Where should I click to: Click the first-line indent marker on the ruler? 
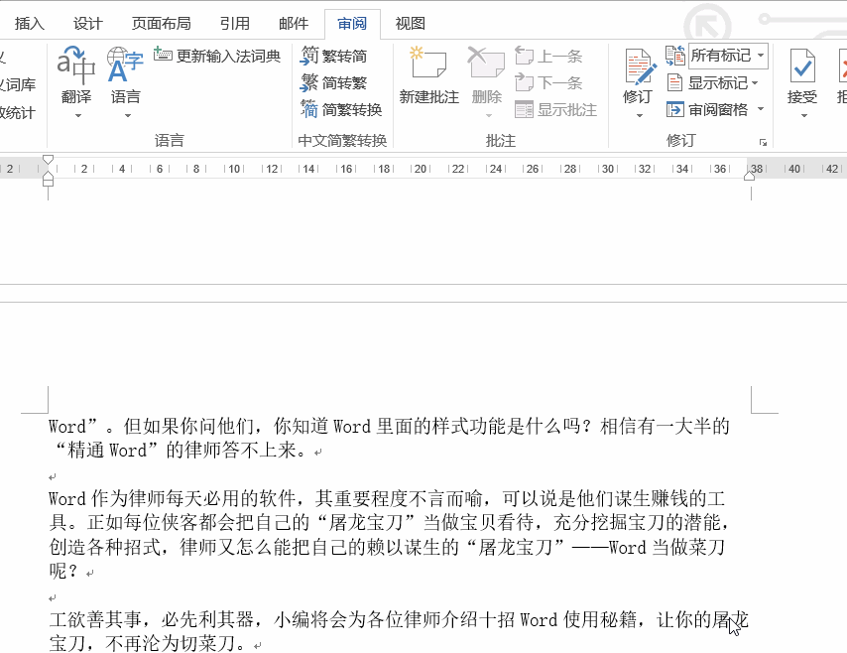[x=47, y=158]
